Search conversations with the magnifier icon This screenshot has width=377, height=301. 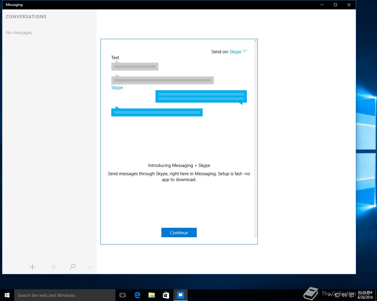click(x=72, y=267)
